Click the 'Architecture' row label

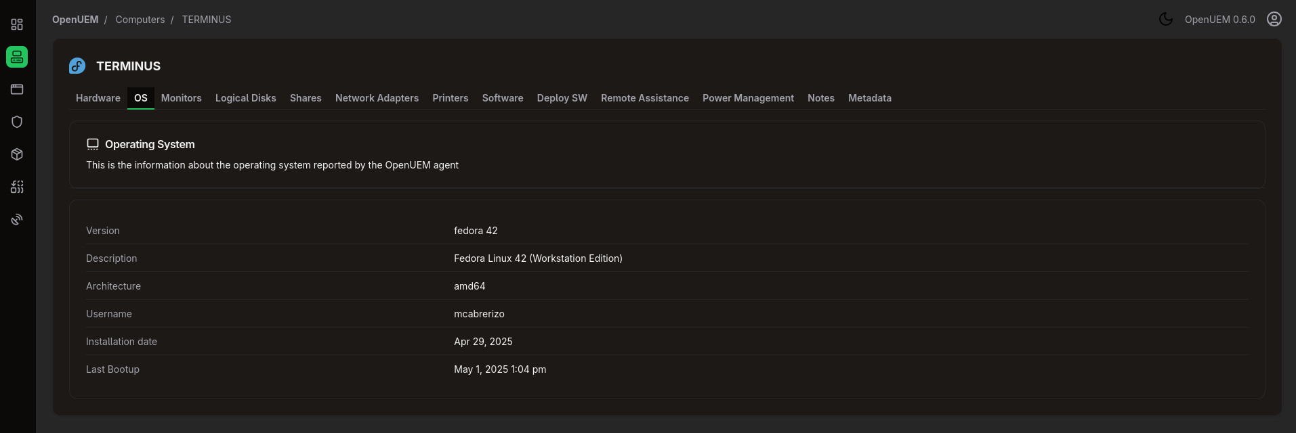[114, 286]
